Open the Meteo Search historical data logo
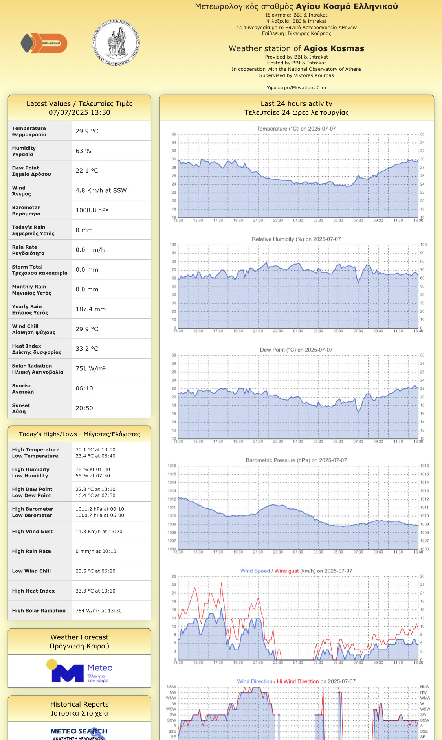This screenshot has height=740, width=442. click(79, 733)
